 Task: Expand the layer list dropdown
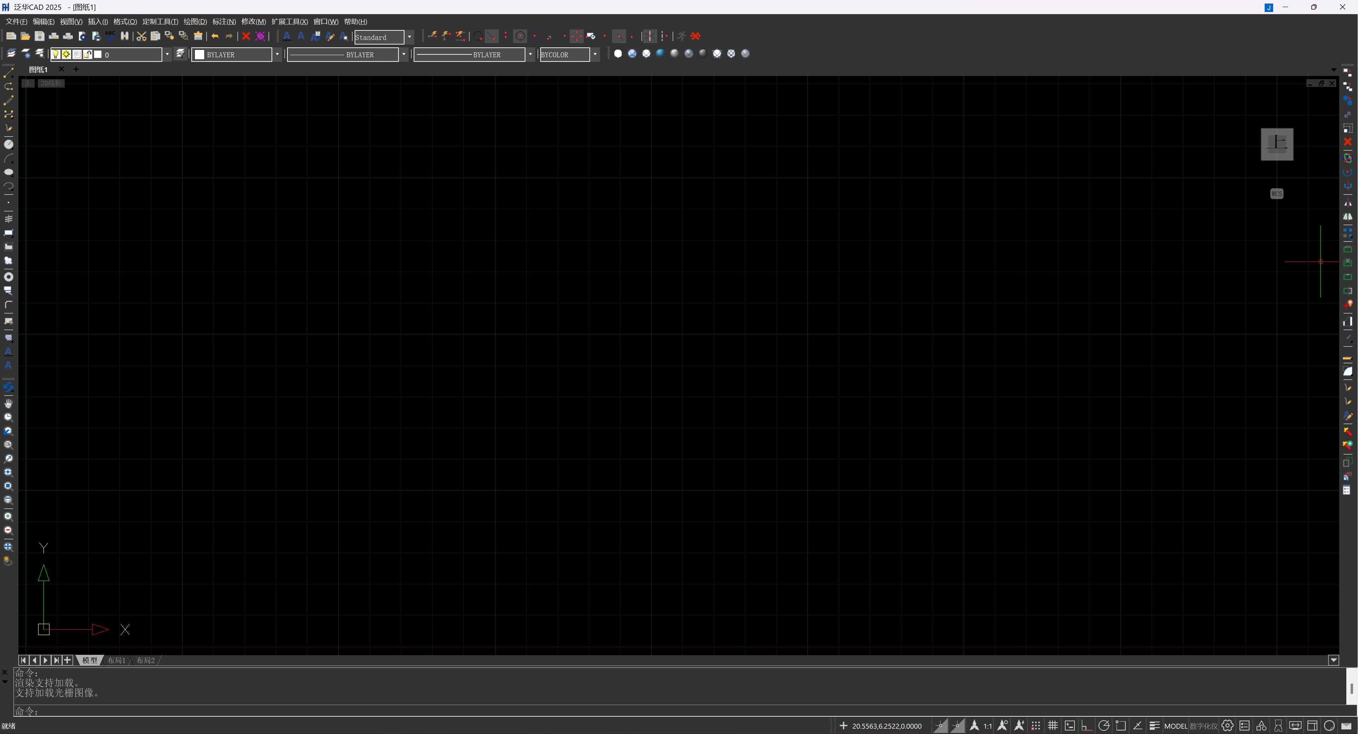(x=167, y=54)
